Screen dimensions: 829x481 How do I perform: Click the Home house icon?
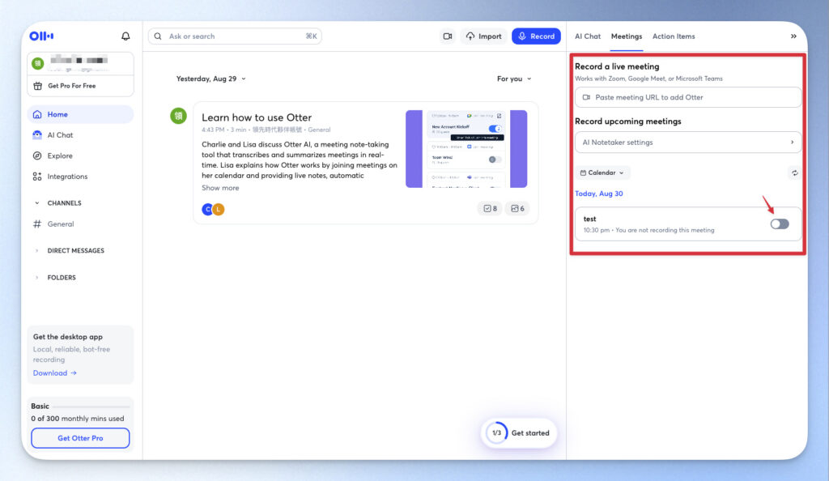coord(37,114)
